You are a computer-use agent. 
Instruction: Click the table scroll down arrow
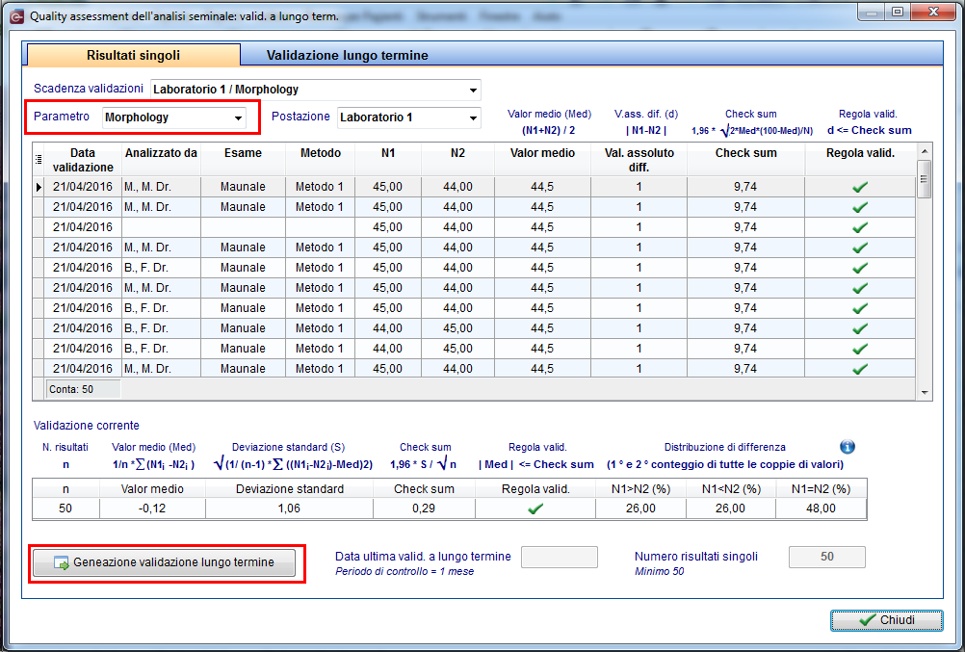click(924, 392)
